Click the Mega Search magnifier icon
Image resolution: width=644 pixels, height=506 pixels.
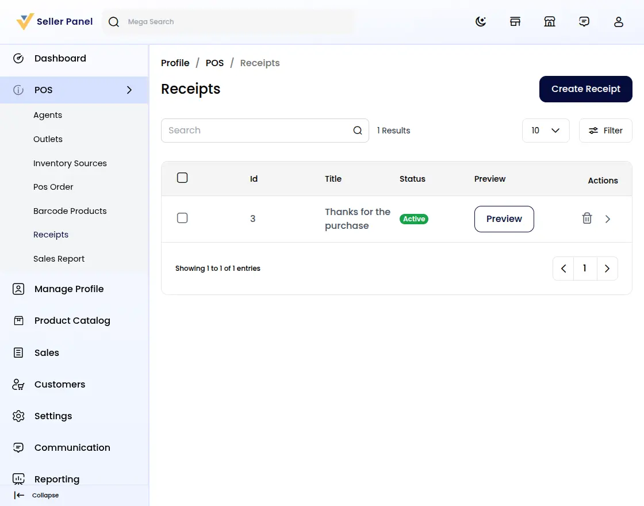pyautogui.click(x=114, y=22)
